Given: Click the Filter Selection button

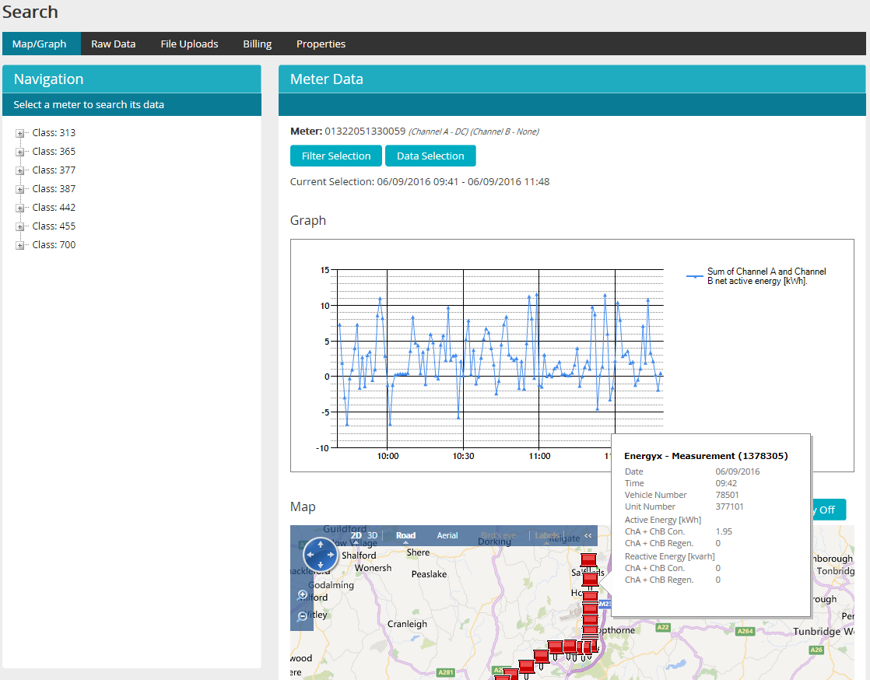Looking at the screenshot, I should pos(336,156).
